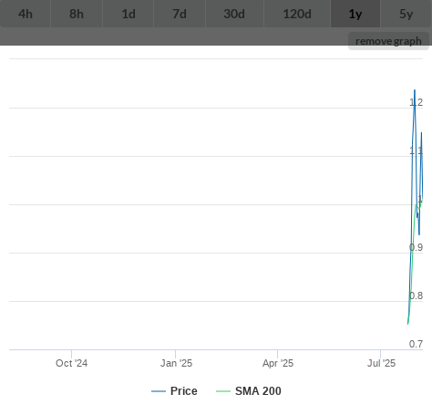Viewport: 432px width, 415px height.
Task: Show the 7d price range
Action: click(180, 14)
